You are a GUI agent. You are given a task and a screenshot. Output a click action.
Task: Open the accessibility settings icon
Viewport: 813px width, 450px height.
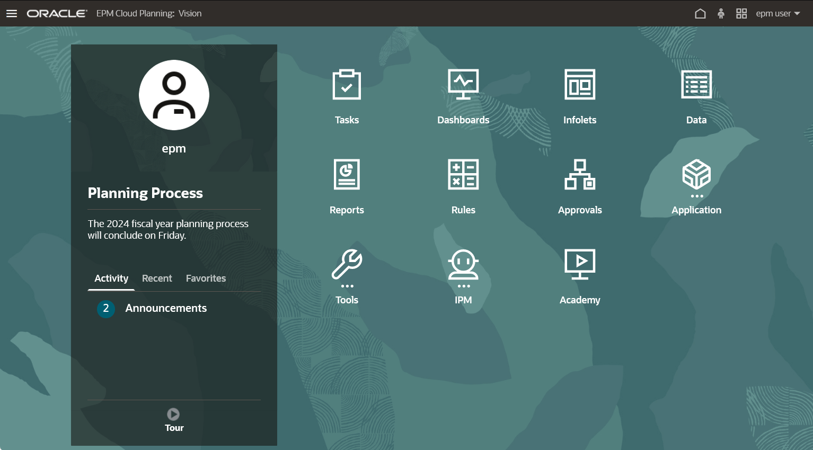click(720, 13)
